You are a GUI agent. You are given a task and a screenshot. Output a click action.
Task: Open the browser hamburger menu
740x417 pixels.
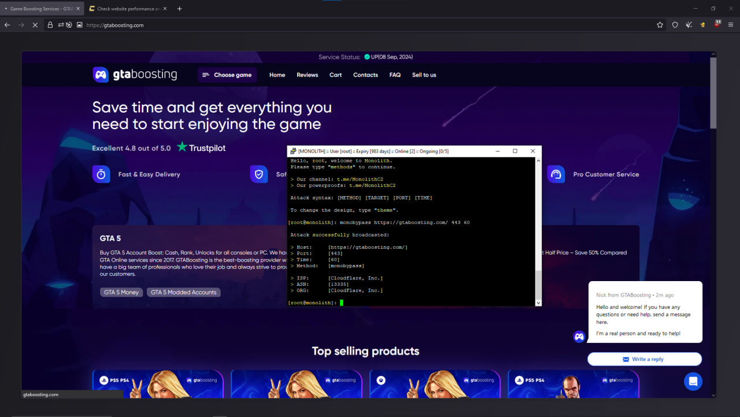pyautogui.click(x=731, y=25)
